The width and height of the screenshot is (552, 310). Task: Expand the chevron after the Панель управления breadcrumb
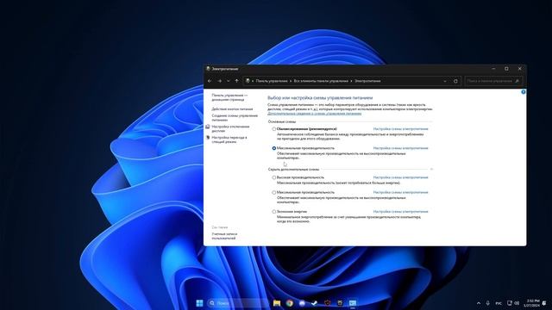point(291,81)
